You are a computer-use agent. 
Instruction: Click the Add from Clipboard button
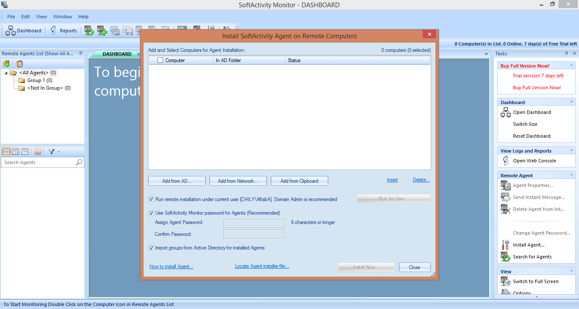[x=299, y=181]
